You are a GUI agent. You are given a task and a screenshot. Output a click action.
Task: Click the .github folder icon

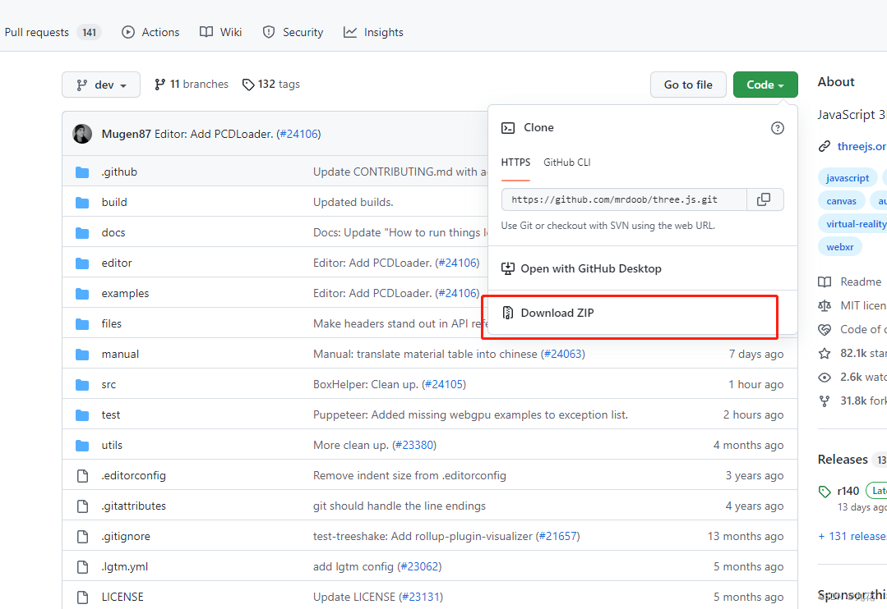(82, 172)
